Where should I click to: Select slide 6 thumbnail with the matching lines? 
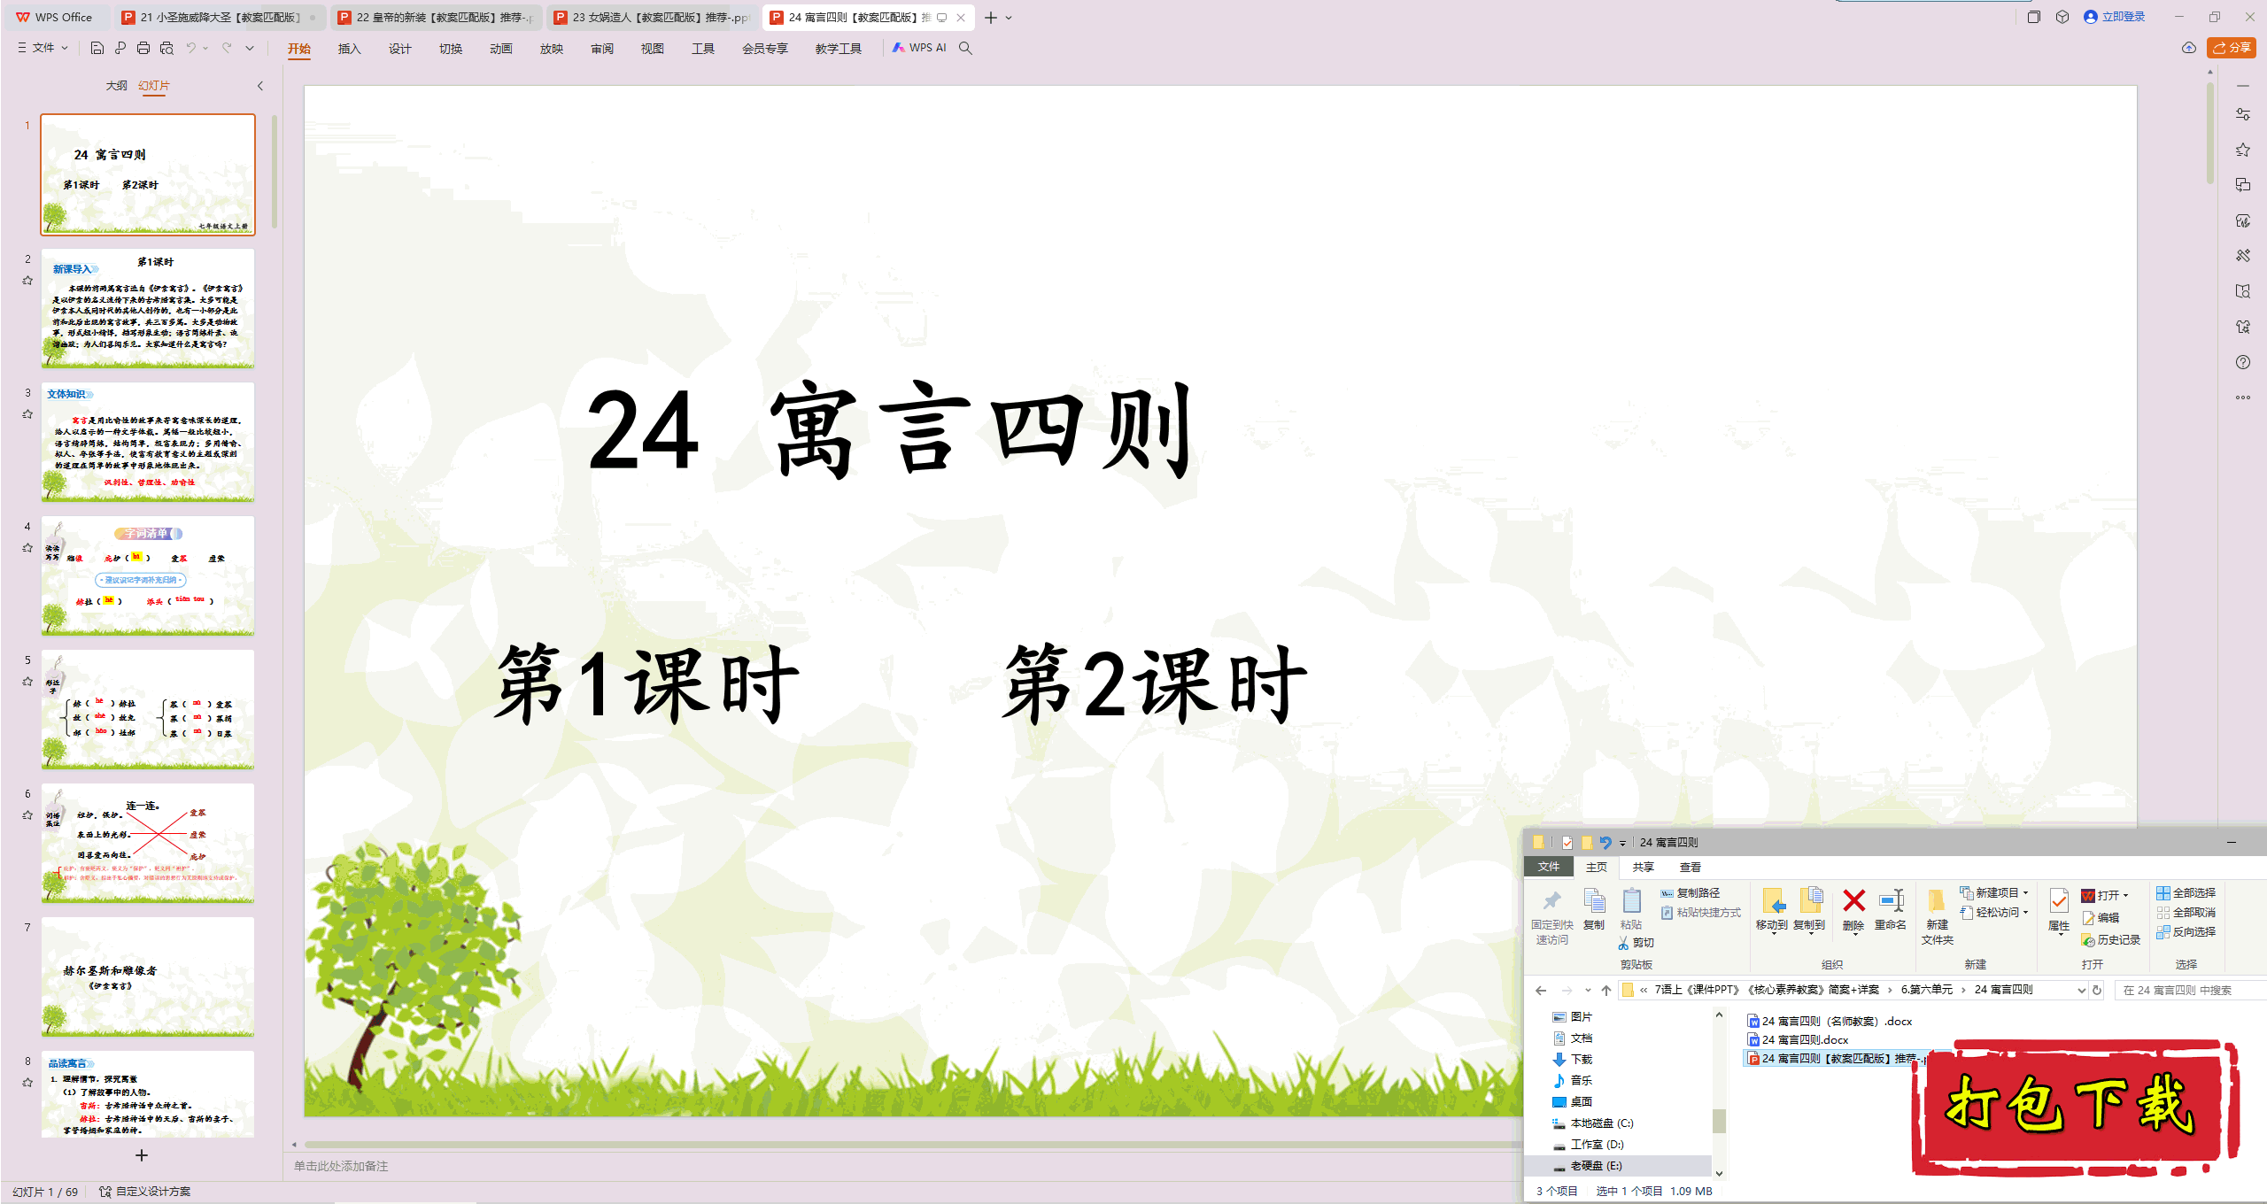148,844
